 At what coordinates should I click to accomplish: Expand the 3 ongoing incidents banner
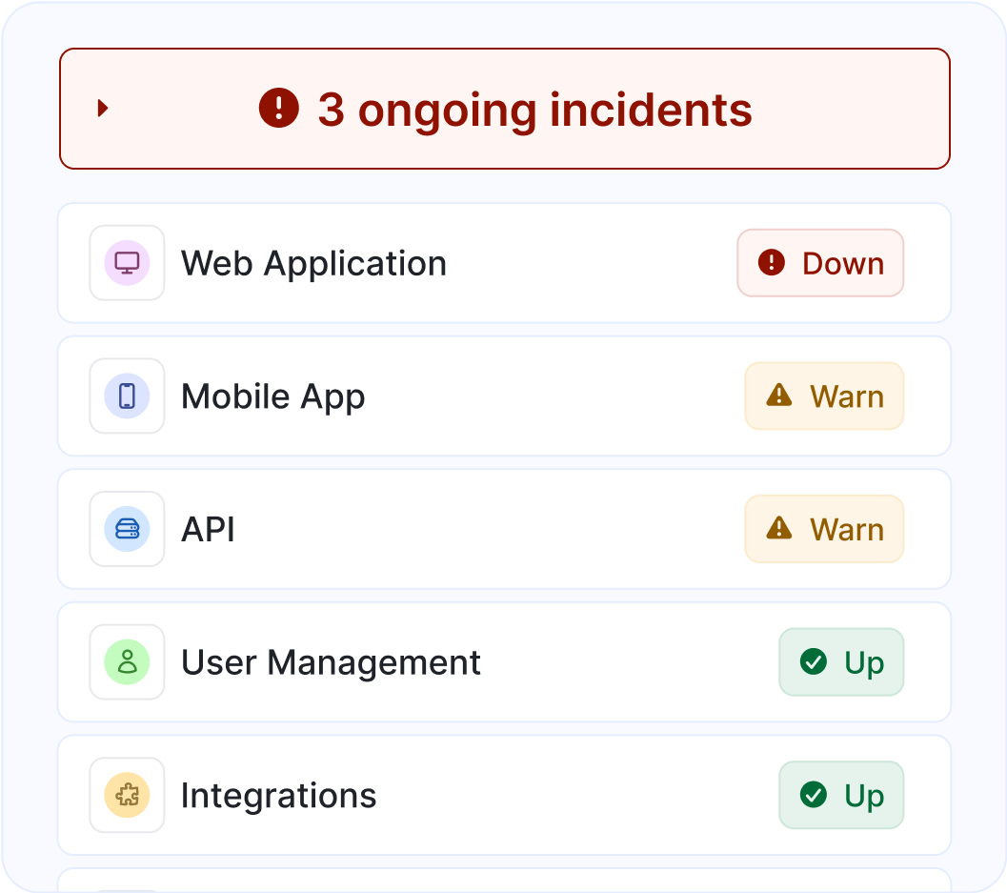(504, 108)
